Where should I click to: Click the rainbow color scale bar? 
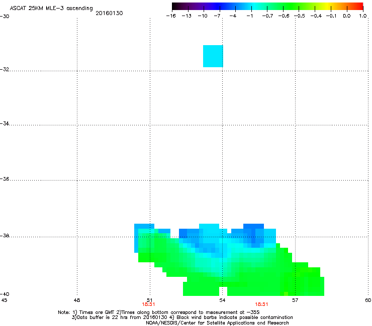267,6
